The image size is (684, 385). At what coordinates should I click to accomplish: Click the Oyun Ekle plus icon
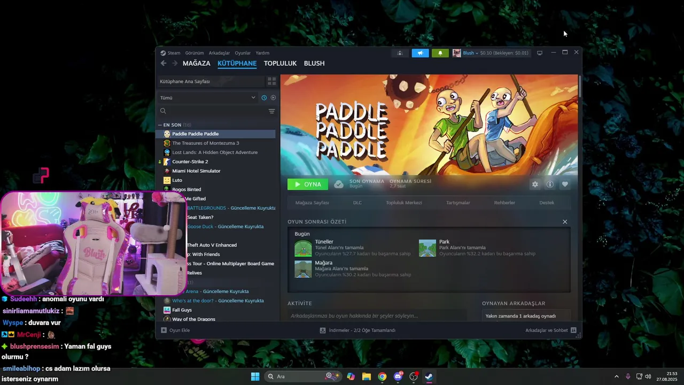[164, 330]
